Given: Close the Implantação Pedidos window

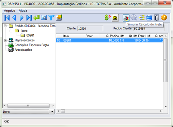Looking at the screenshot, I should [x=165, y=3].
